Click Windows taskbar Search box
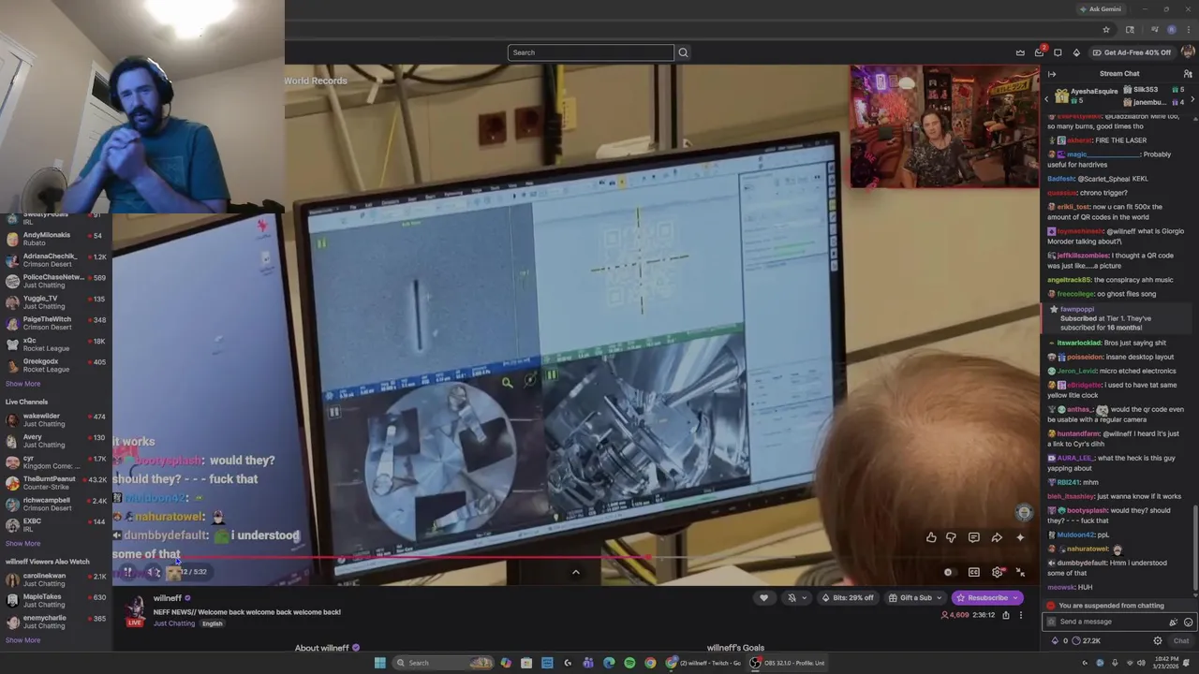 pyautogui.click(x=443, y=663)
